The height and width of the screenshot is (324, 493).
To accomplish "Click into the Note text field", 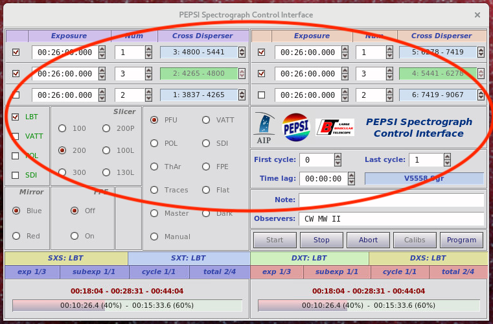I will tap(391, 200).
